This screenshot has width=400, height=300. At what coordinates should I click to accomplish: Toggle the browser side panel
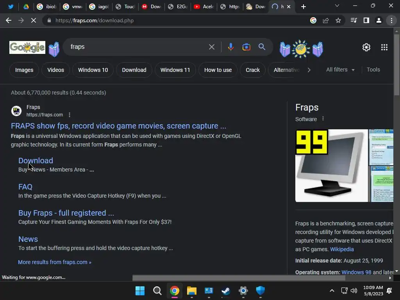[366, 20]
